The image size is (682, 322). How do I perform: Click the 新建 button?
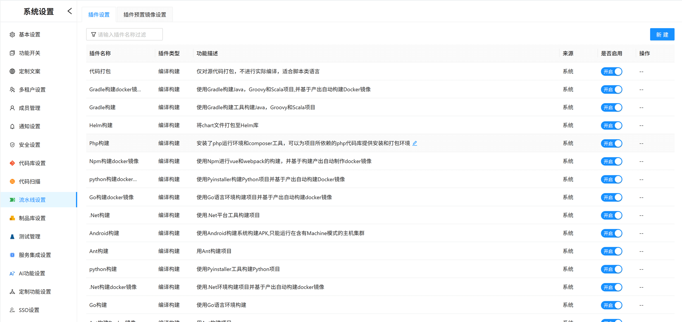[x=662, y=34]
